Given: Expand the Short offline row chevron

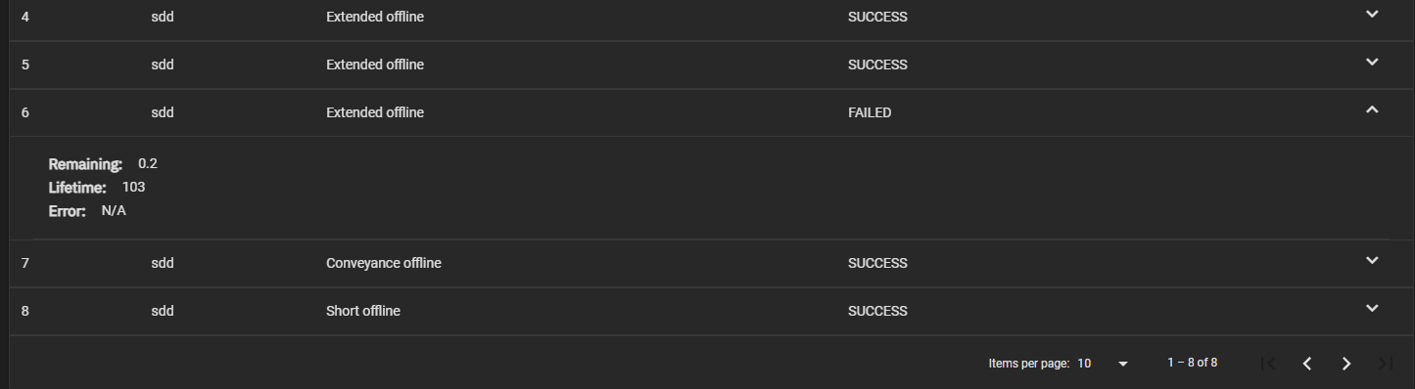Looking at the screenshot, I should tap(1372, 309).
